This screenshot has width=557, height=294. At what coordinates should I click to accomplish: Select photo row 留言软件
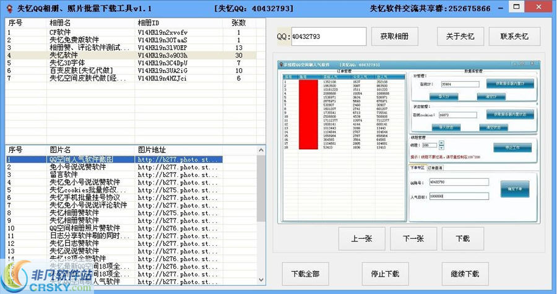[114, 175]
